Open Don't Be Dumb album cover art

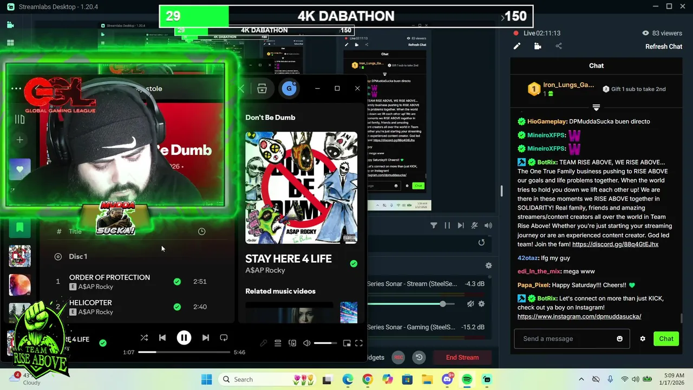301,188
